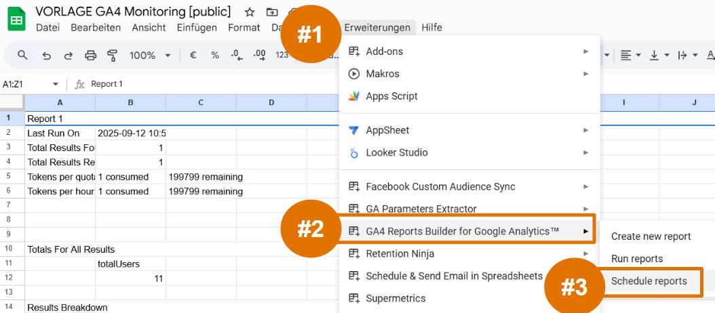Open Facebook Custom Audience Sync submenu
The image size is (715, 313).
point(469,186)
